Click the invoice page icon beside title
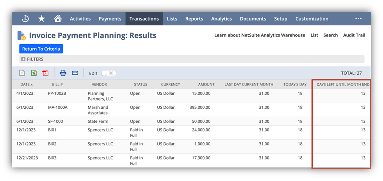The height and width of the screenshot is (181, 383). [x=21, y=35]
